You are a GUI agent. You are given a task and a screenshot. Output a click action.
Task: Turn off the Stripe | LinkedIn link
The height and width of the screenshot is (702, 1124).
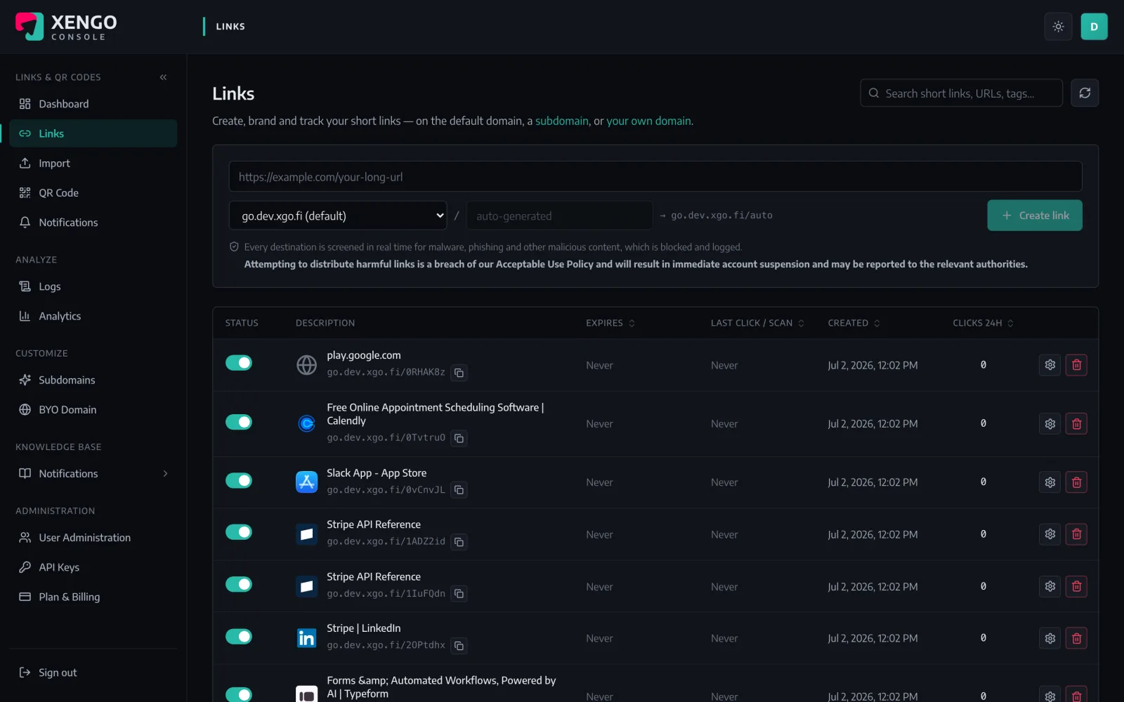239,637
